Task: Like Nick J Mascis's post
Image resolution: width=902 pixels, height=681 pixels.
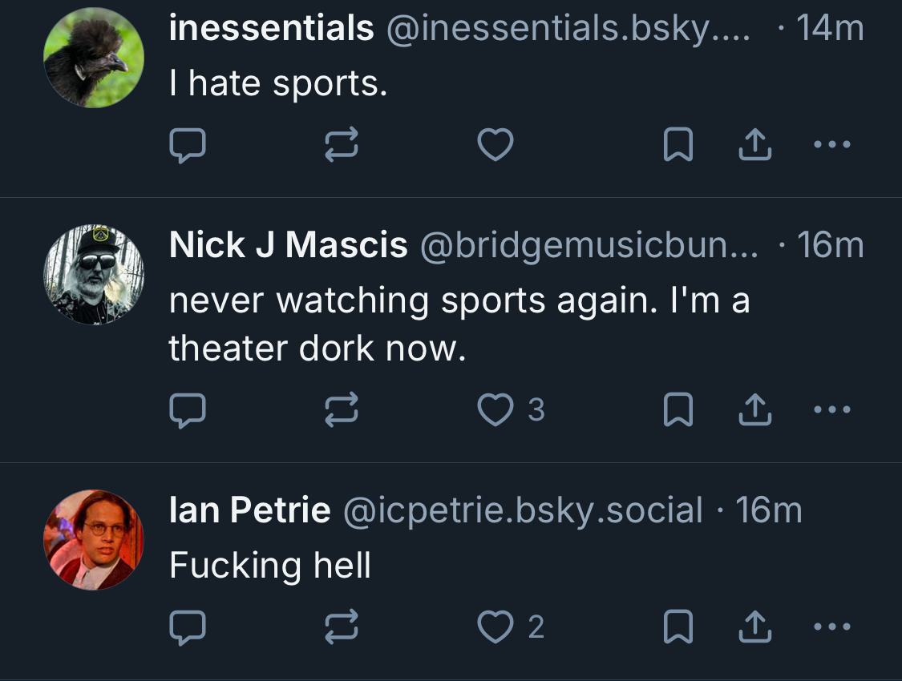Action: 495,410
